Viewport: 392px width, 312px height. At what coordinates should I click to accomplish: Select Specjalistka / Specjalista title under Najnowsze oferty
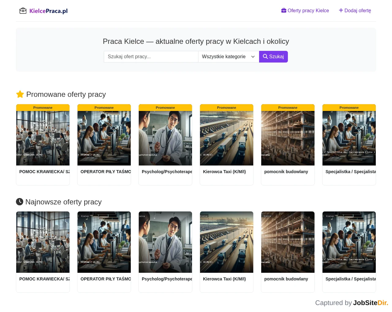[x=351, y=279]
